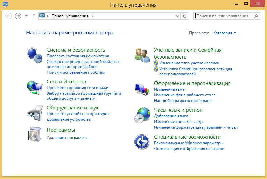The image size is (267, 179).
Task: Open the 'Категория' view dropdown
Action: [x=225, y=33]
